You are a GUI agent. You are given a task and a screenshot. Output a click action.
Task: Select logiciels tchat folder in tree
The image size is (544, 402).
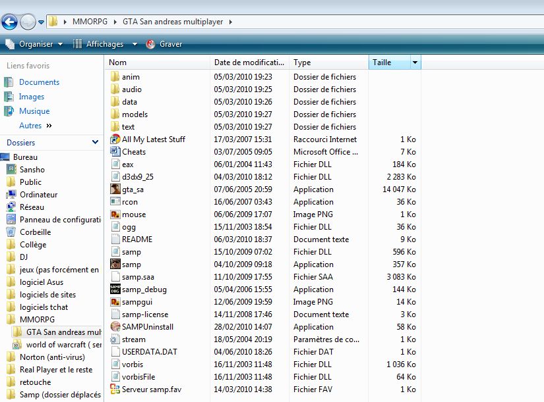(x=44, y=307)
